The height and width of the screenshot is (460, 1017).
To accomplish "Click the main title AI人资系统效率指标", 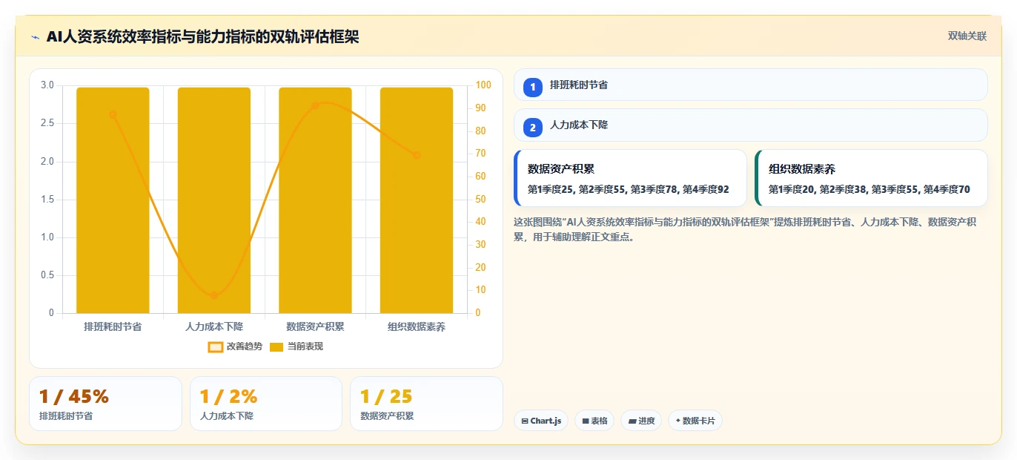I will 202,37.
